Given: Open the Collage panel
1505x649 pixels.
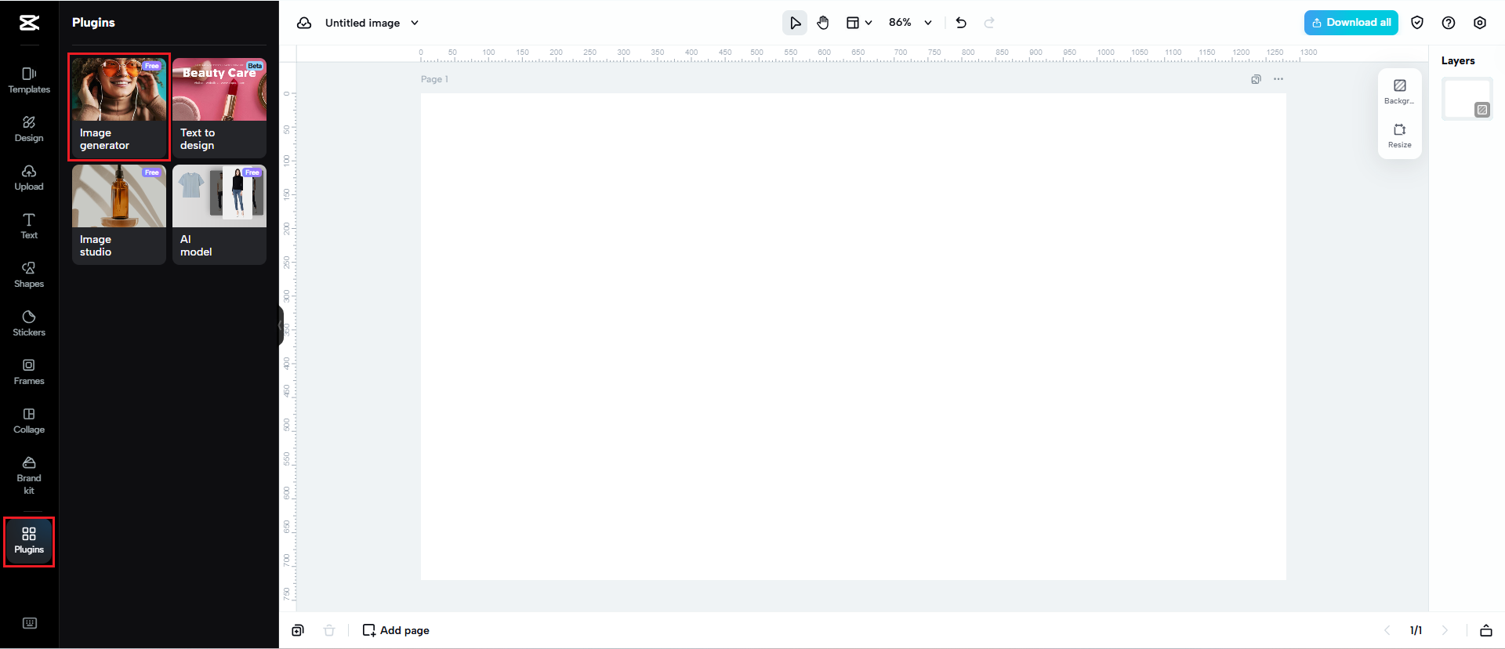Looking at the screenshot, I should [29, 420].
